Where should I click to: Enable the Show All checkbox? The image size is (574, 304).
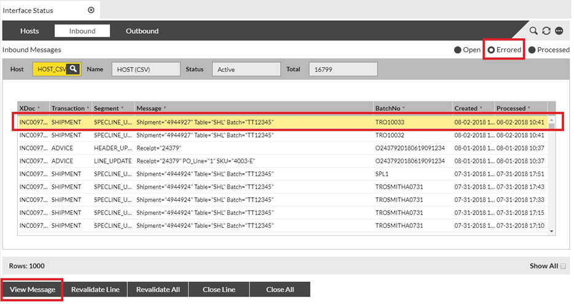point(563,267)
